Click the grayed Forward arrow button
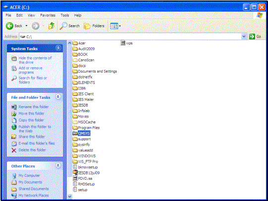The height and width of the screenshot is (201, 268). pos(36,26)
